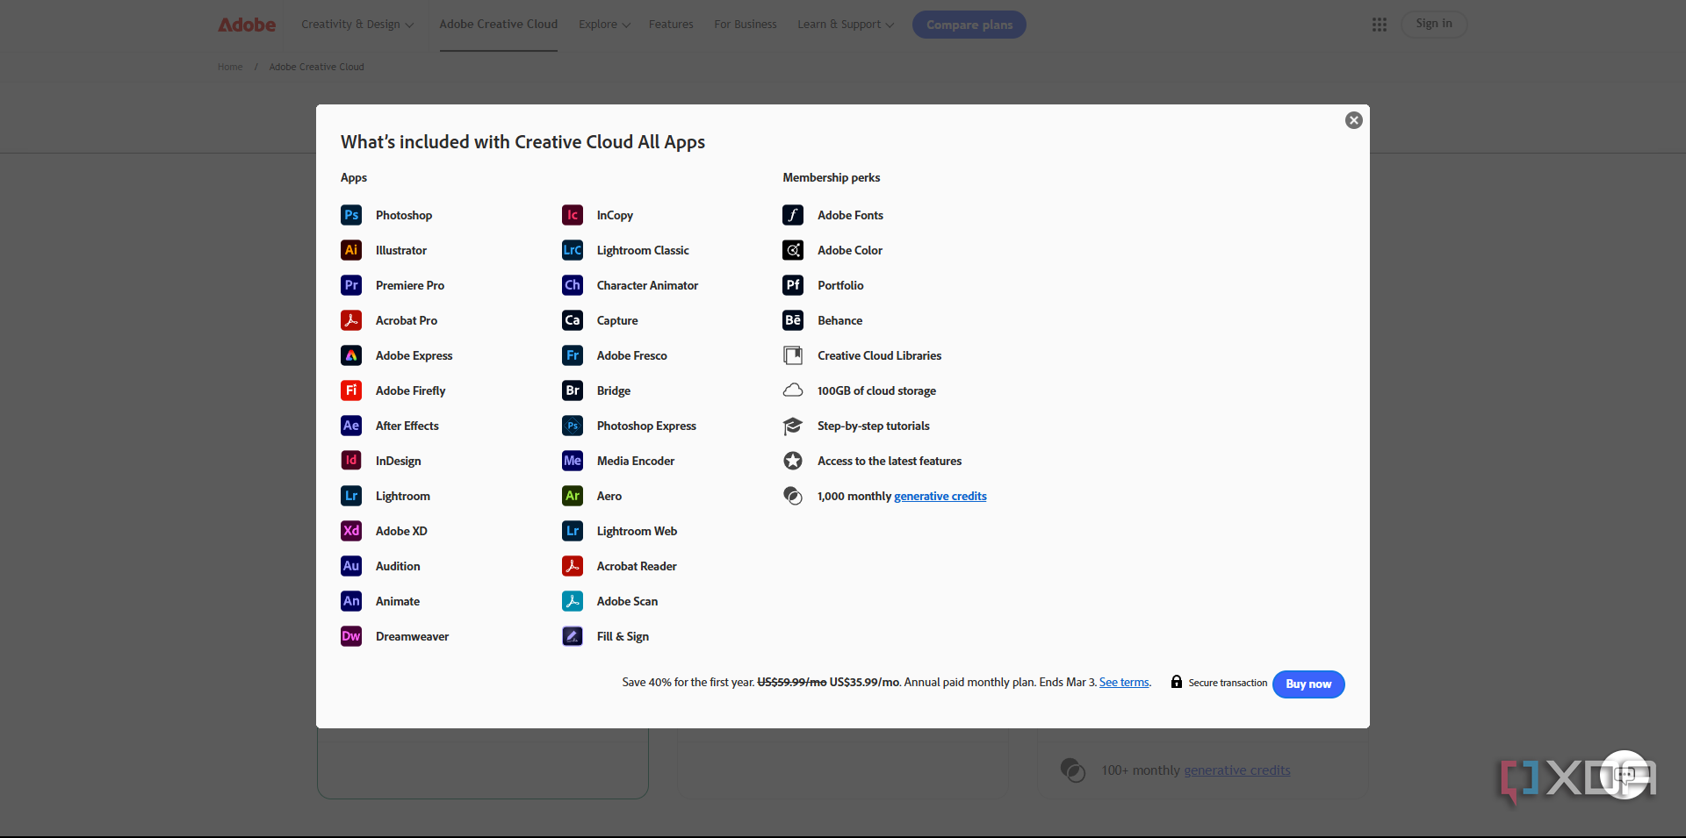Viewport: 1686px width, 838px height.
Task: Select the Features nav item
Action: pyautogui.click(x=671, y=25)
